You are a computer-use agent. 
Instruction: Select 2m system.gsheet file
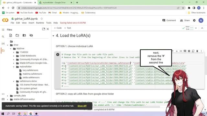(x=28, y=88)
